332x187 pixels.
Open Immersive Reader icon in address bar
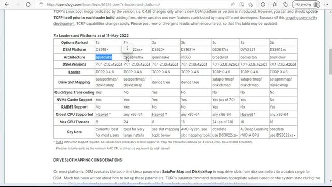coord(242,4)
